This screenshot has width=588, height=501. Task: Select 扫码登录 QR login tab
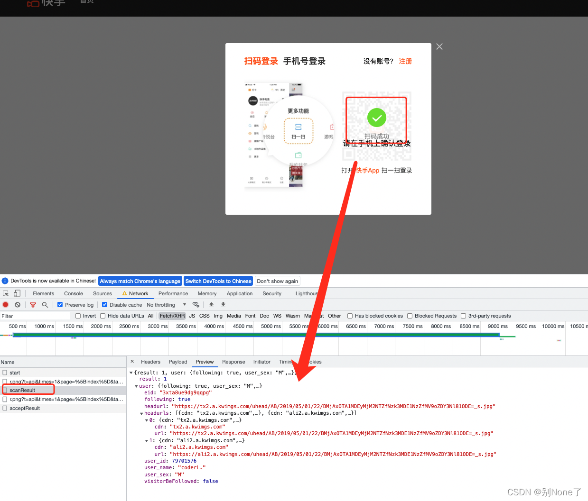point(261,61)
